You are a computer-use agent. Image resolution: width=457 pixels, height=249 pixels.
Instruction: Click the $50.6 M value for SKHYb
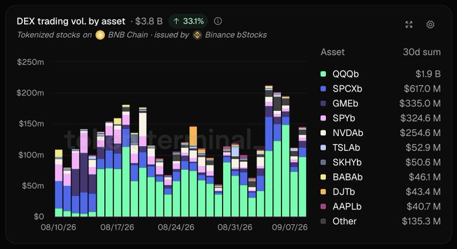tap(423, 162)
